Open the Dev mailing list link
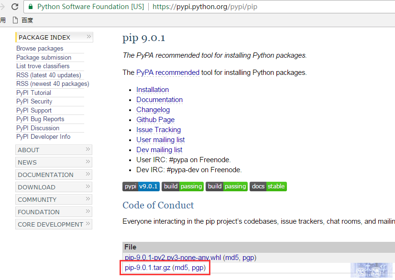 click(159, 150)
